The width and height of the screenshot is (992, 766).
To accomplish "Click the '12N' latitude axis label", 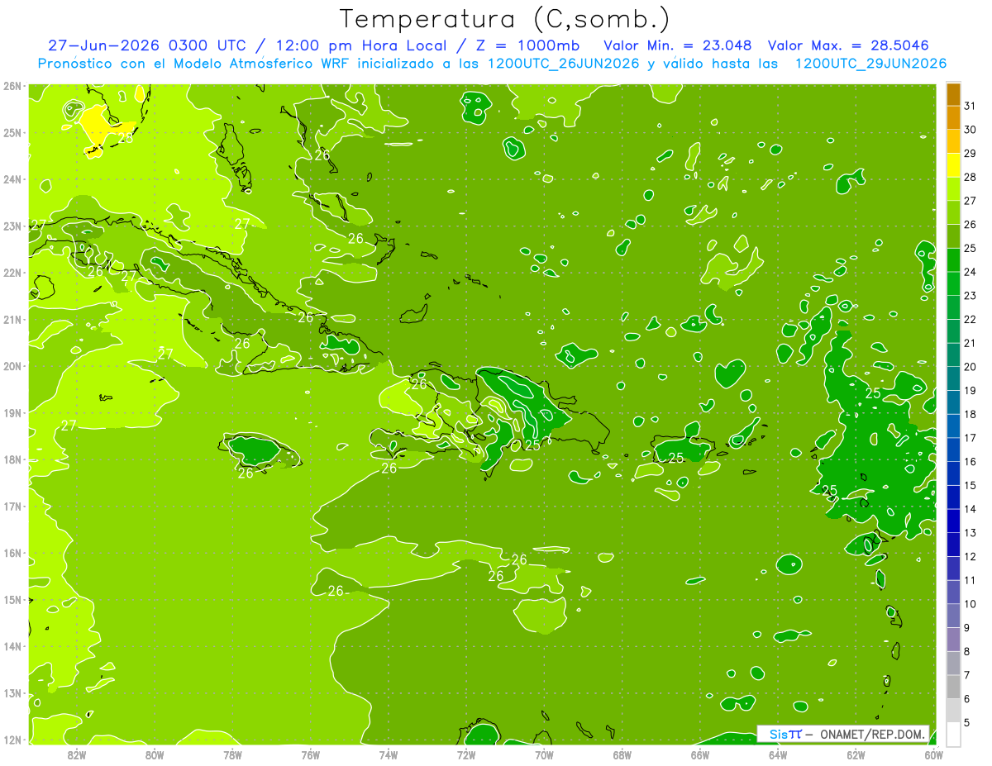I will coord(12,740).
